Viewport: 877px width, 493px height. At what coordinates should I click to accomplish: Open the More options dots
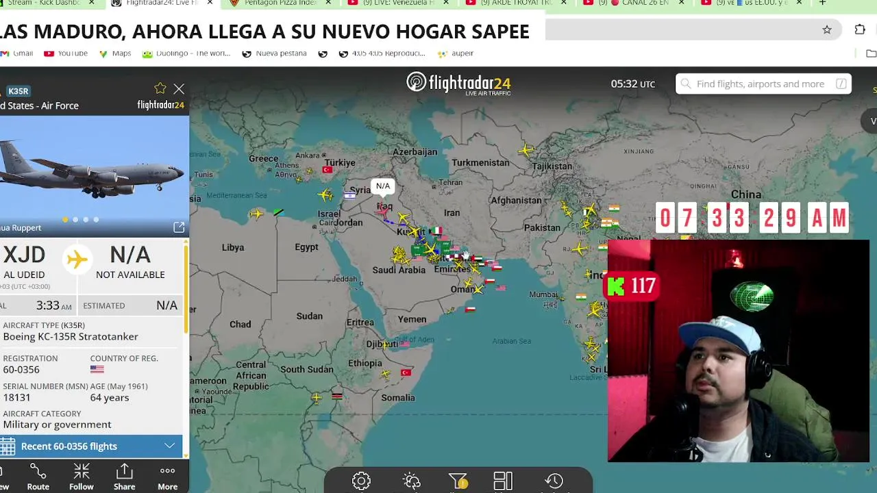167,477
